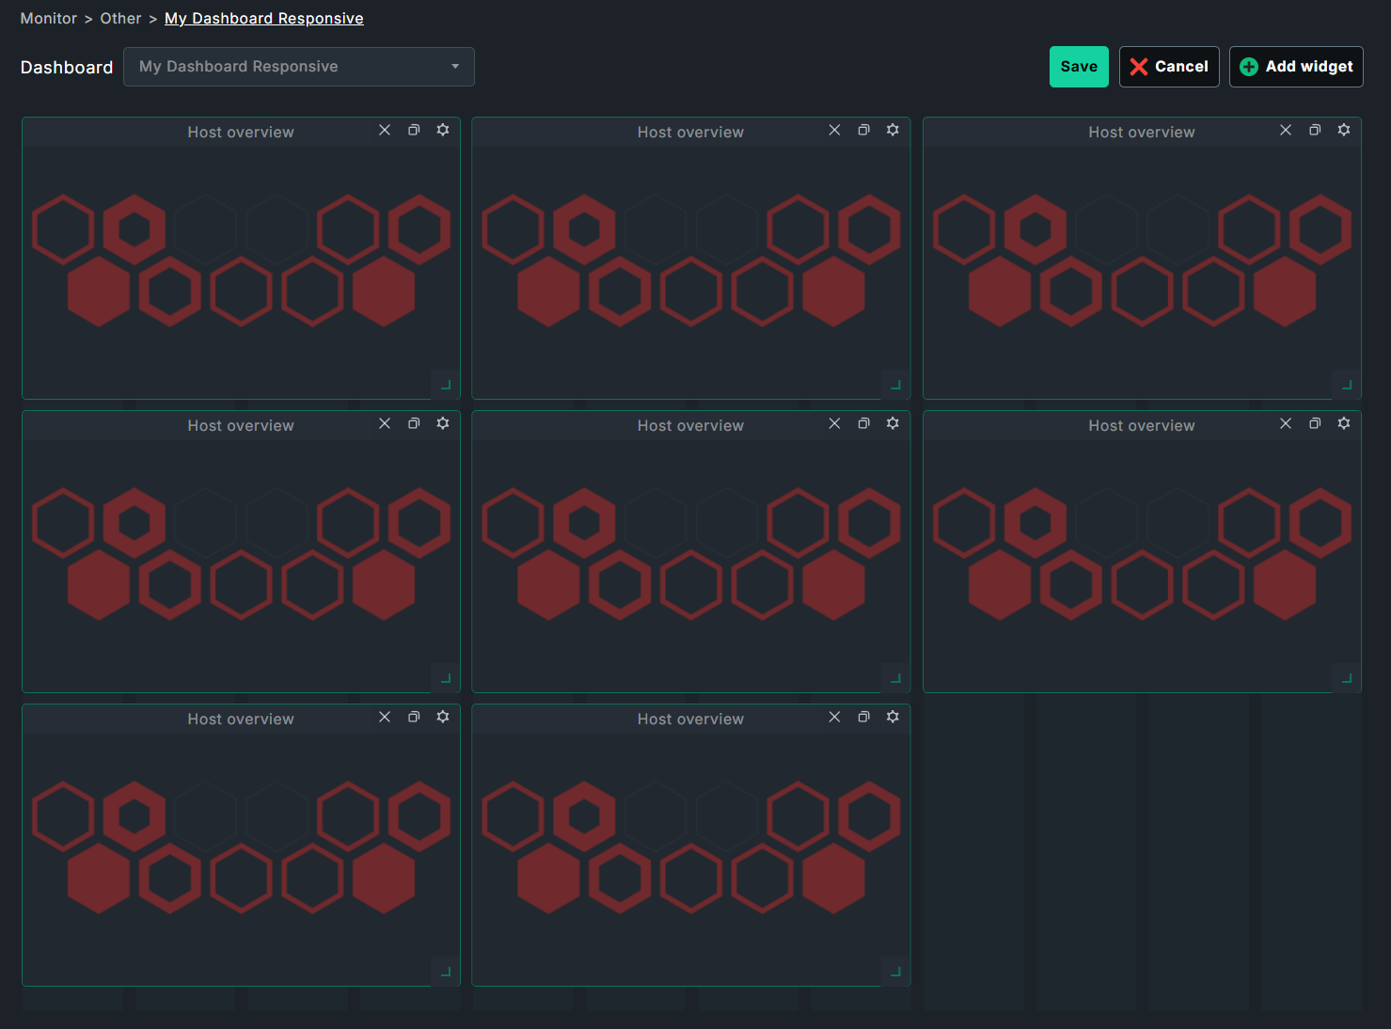The height and width of the screenshot is (1029, 1391).
Task: Open settings gear of bottom-left Host overview widget
Action: (443, 717)
